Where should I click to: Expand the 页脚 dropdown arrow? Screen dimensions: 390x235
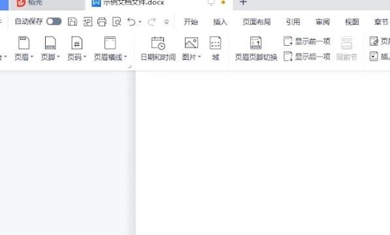58,57
